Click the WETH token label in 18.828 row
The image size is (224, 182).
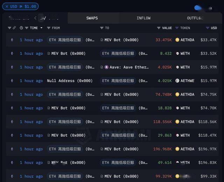coord(185,108)
